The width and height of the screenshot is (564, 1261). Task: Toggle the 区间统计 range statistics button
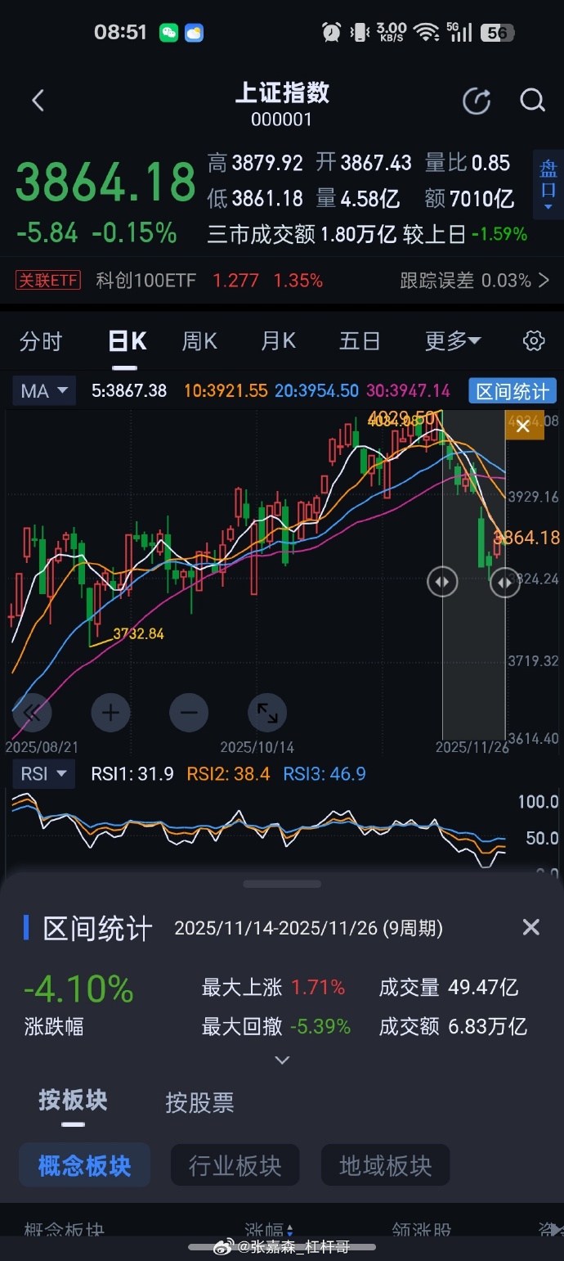tap(513, 391)
